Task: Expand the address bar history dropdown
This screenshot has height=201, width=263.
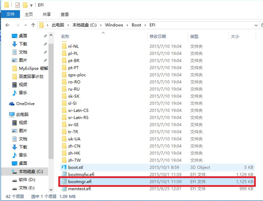Action: [x=256, y=25]
